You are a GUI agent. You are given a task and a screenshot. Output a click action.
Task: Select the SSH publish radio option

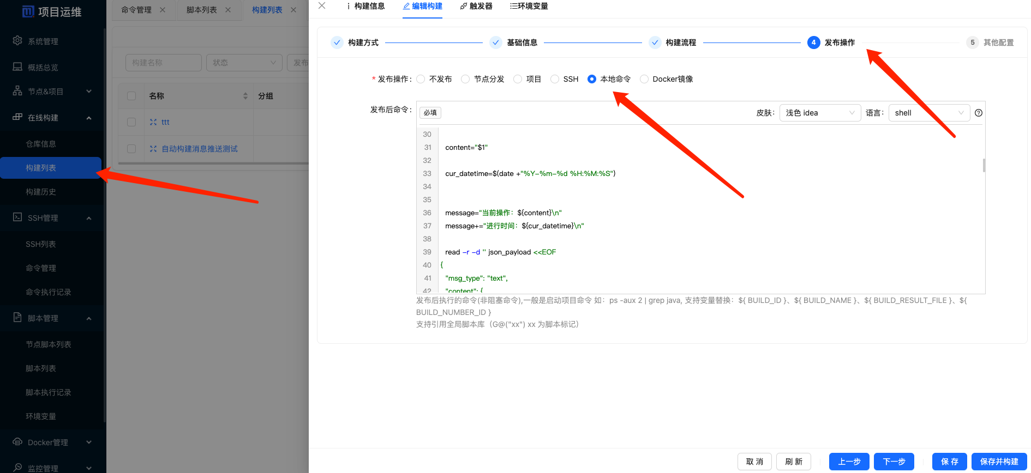555,79
